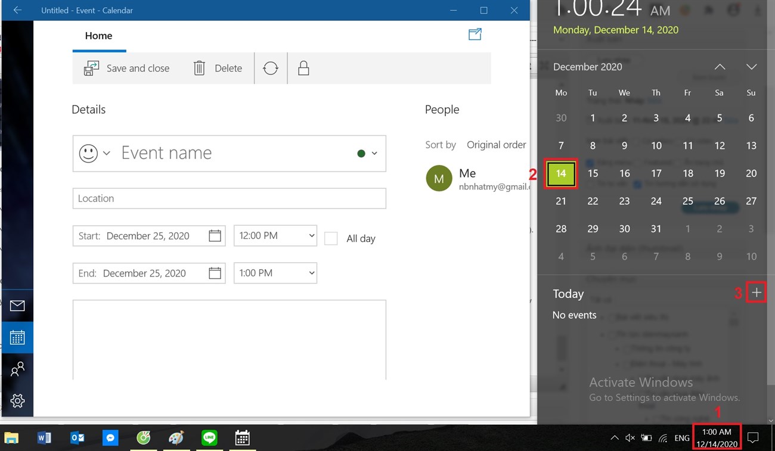
Task: Open People in the sidebar
Action: tap(17, 369)
